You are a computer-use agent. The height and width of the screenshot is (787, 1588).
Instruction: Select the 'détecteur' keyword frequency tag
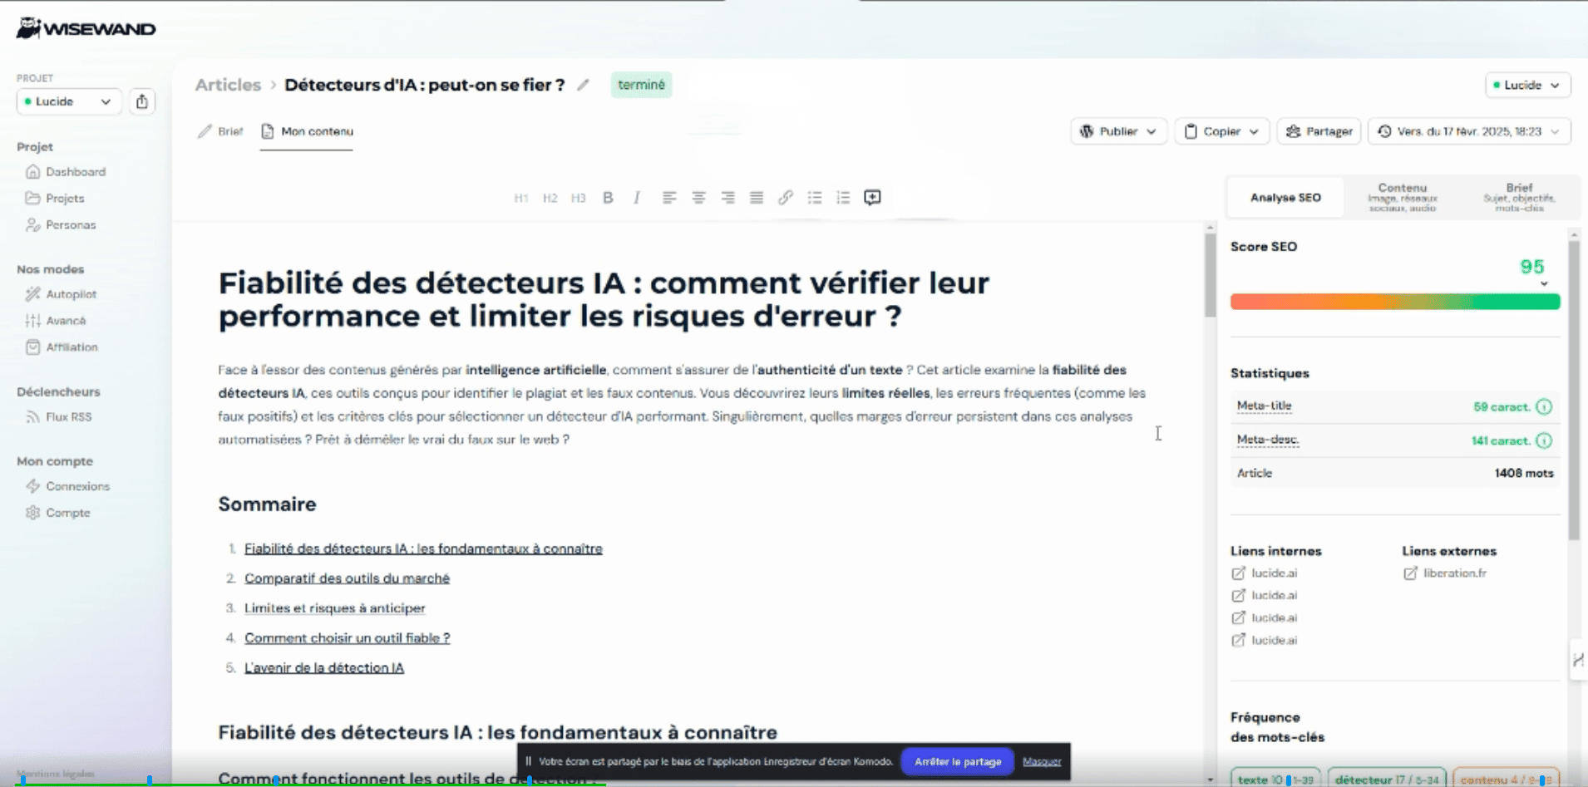[1386, 778]
